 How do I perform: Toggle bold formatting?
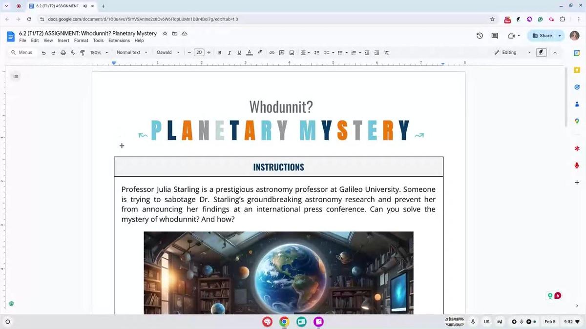click(219, 52)
